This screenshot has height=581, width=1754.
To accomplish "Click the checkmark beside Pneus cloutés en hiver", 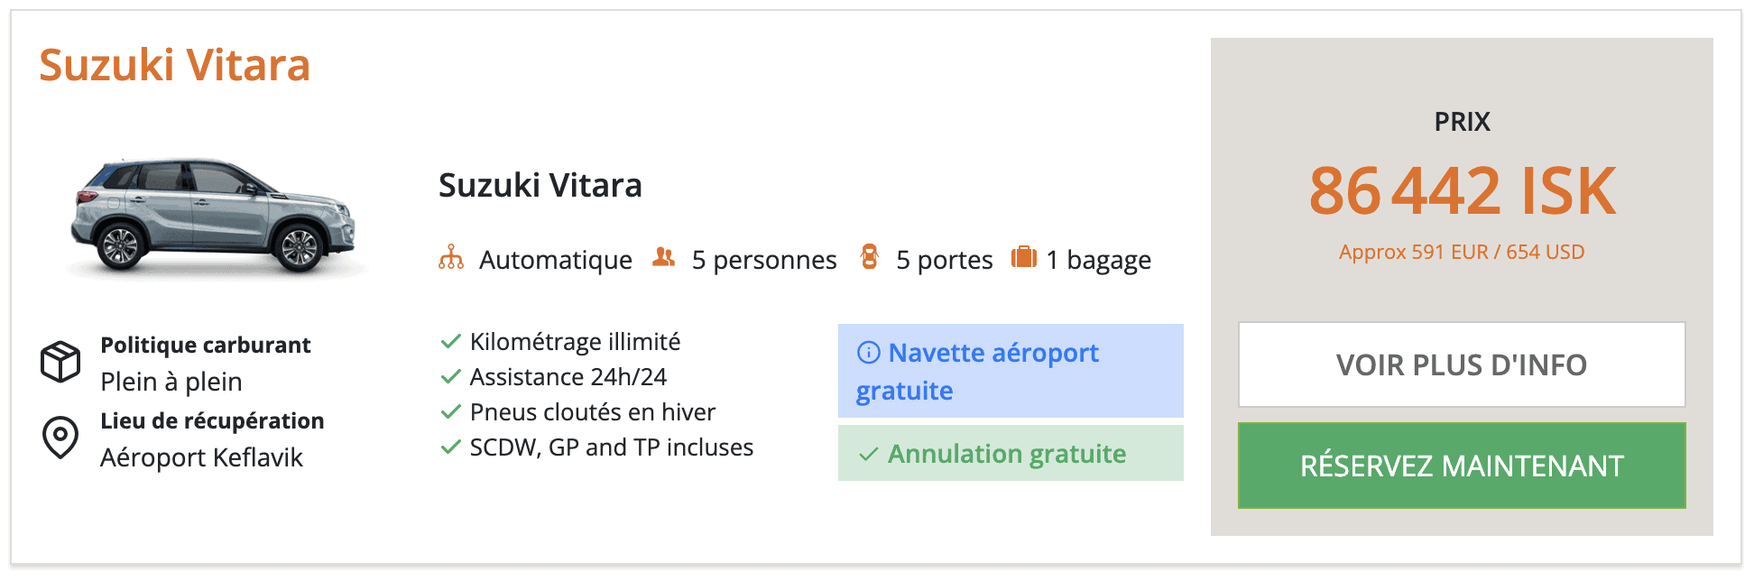I will click(x=451, y=412).
